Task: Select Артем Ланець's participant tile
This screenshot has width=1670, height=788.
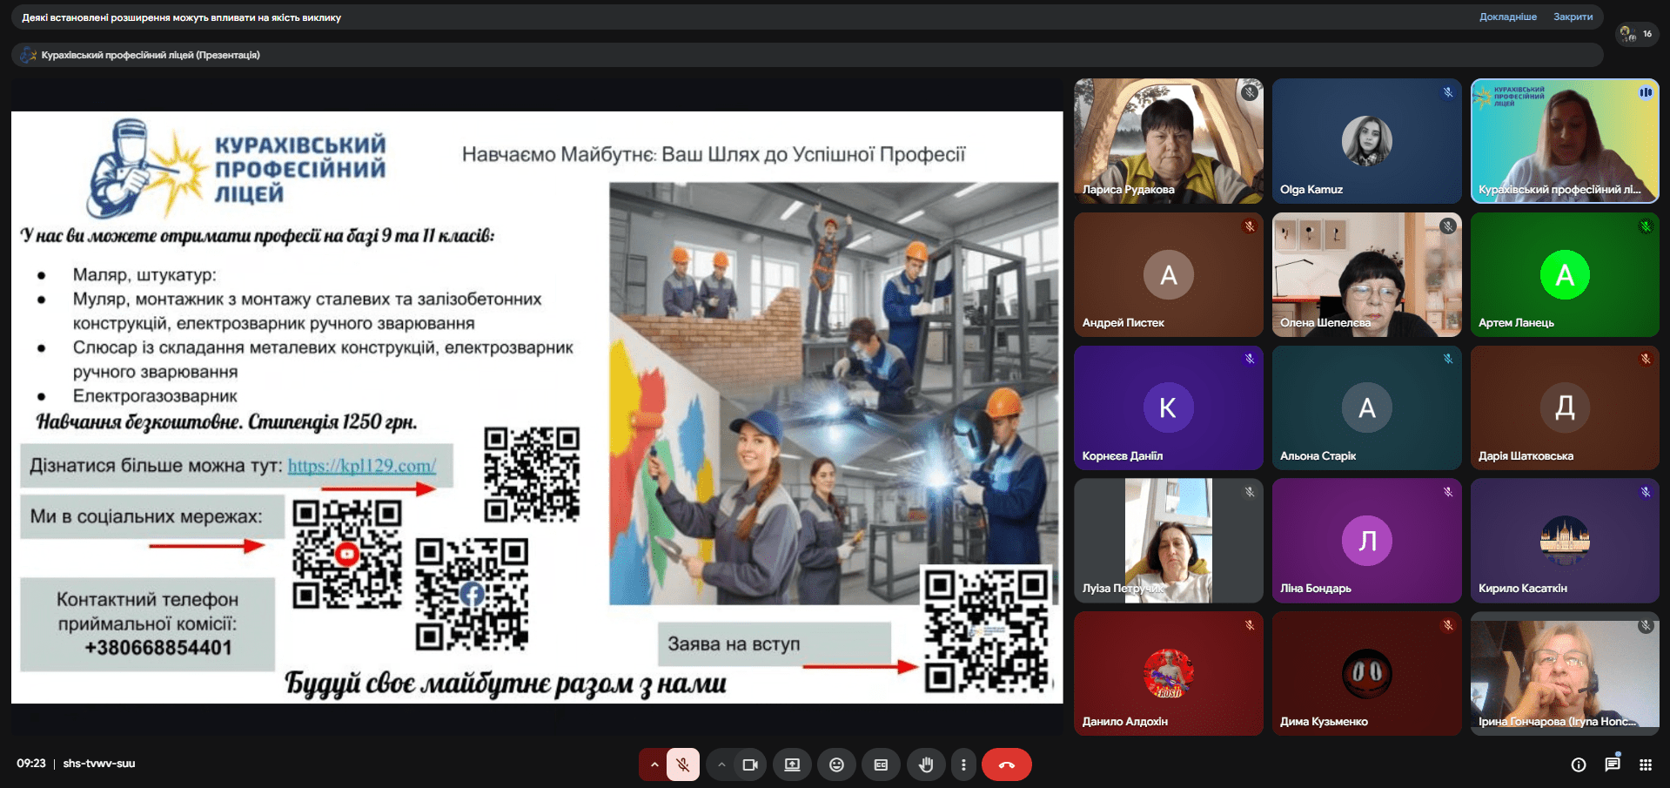Action: click(x=1565, y=275)
